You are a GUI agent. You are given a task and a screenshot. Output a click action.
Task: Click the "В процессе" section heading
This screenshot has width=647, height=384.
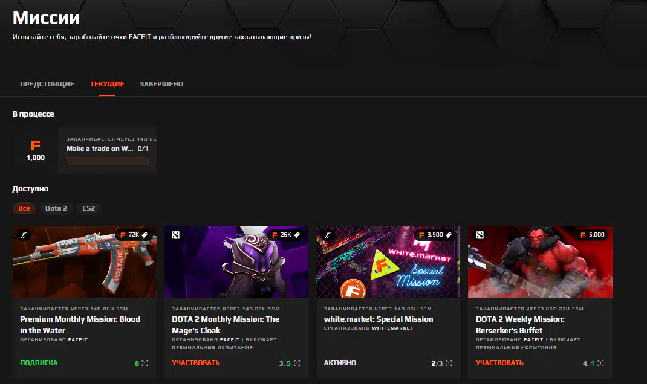click(33, 114)
